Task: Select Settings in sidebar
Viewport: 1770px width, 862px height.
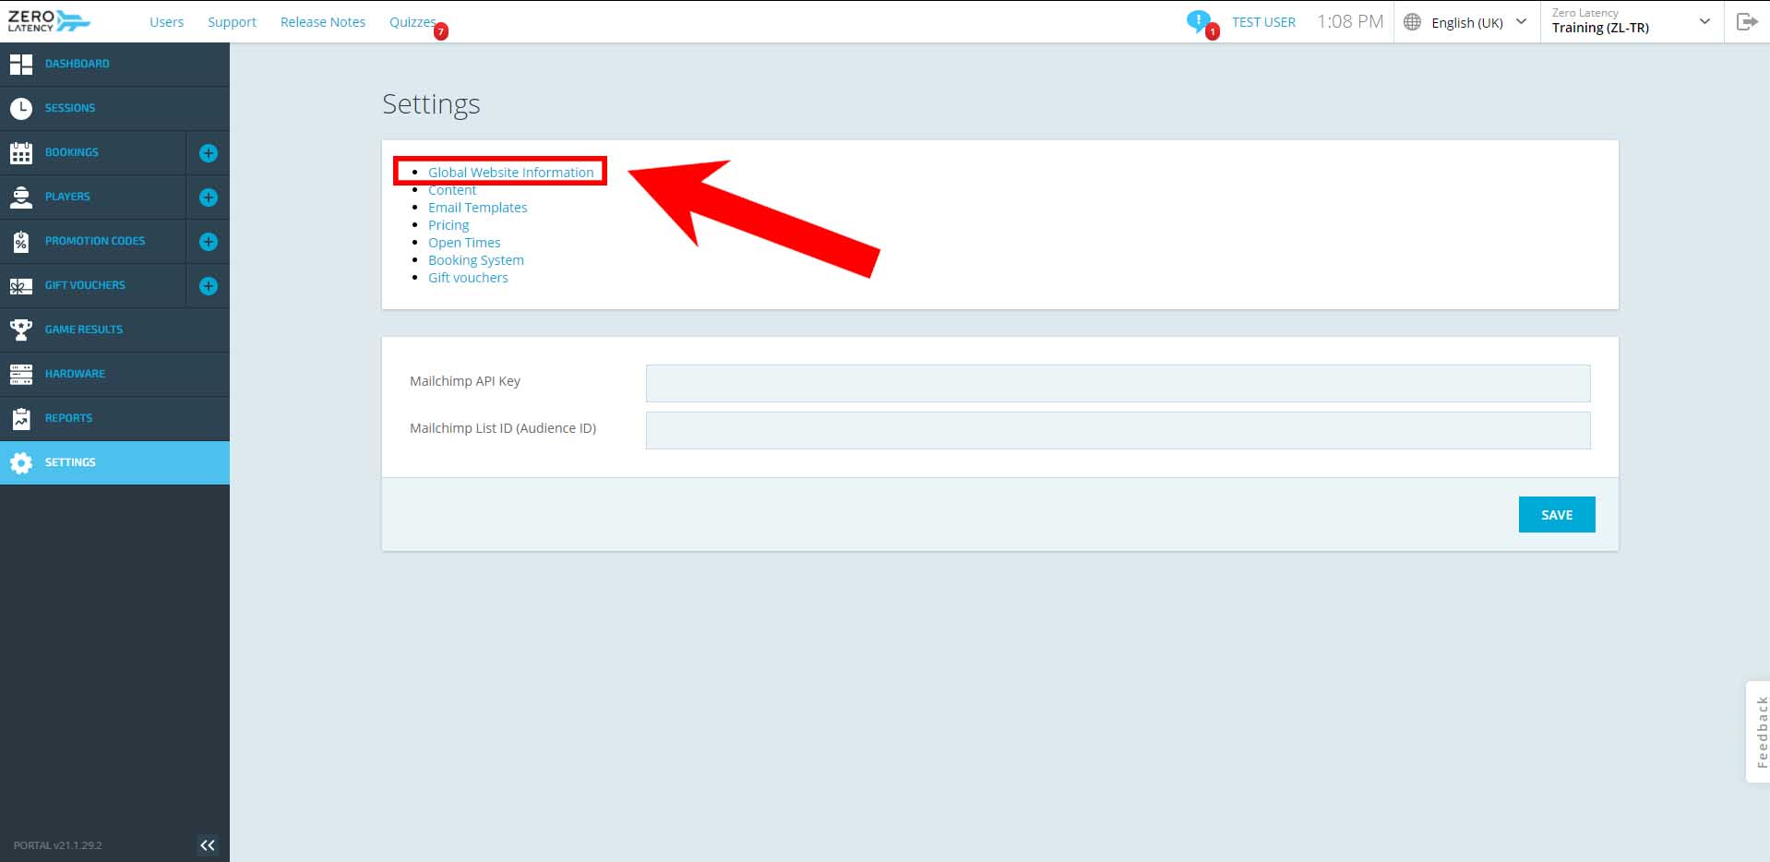Action: pos(70,462)
